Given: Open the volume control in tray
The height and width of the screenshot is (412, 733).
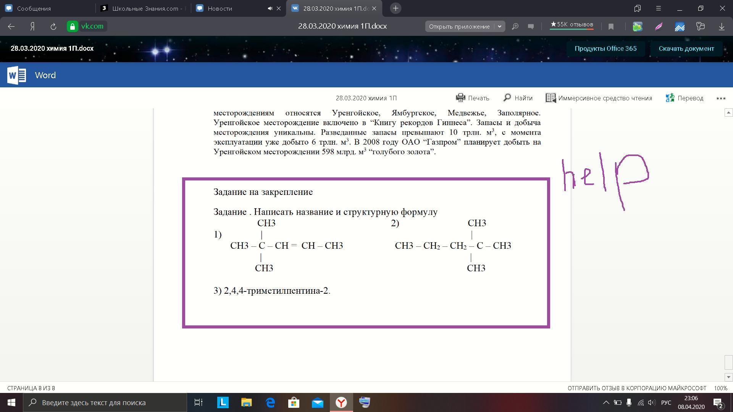Looking at the screenshot, I should coord(652,402).
